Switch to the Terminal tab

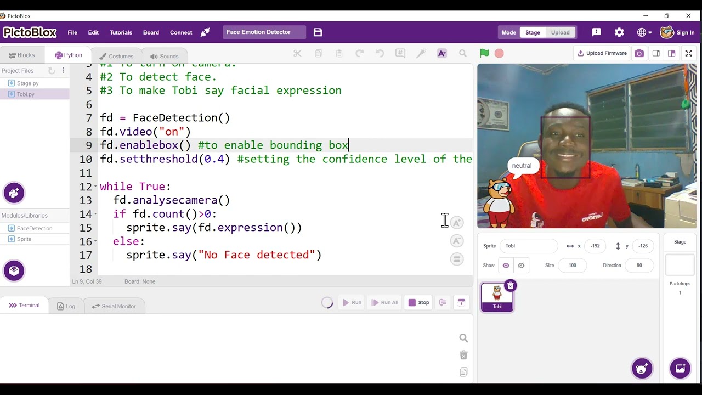click(24, 306)
